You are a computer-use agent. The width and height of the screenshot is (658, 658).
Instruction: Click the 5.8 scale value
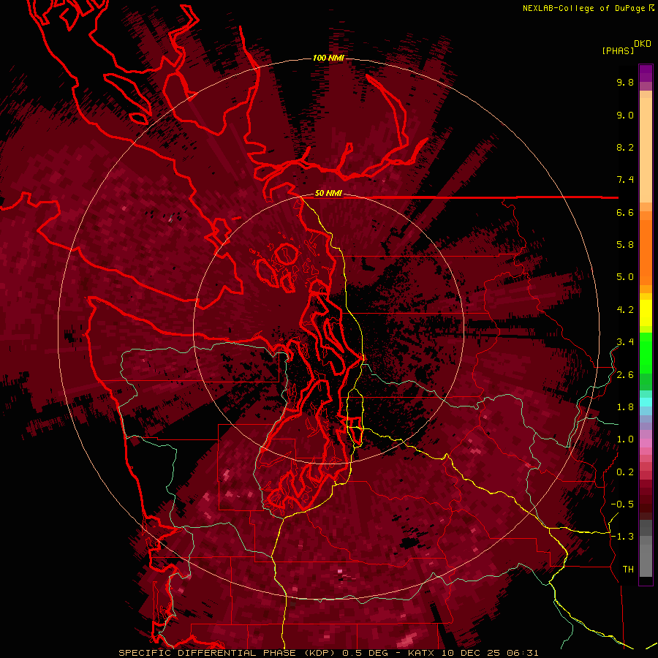[x=625, y=245]
